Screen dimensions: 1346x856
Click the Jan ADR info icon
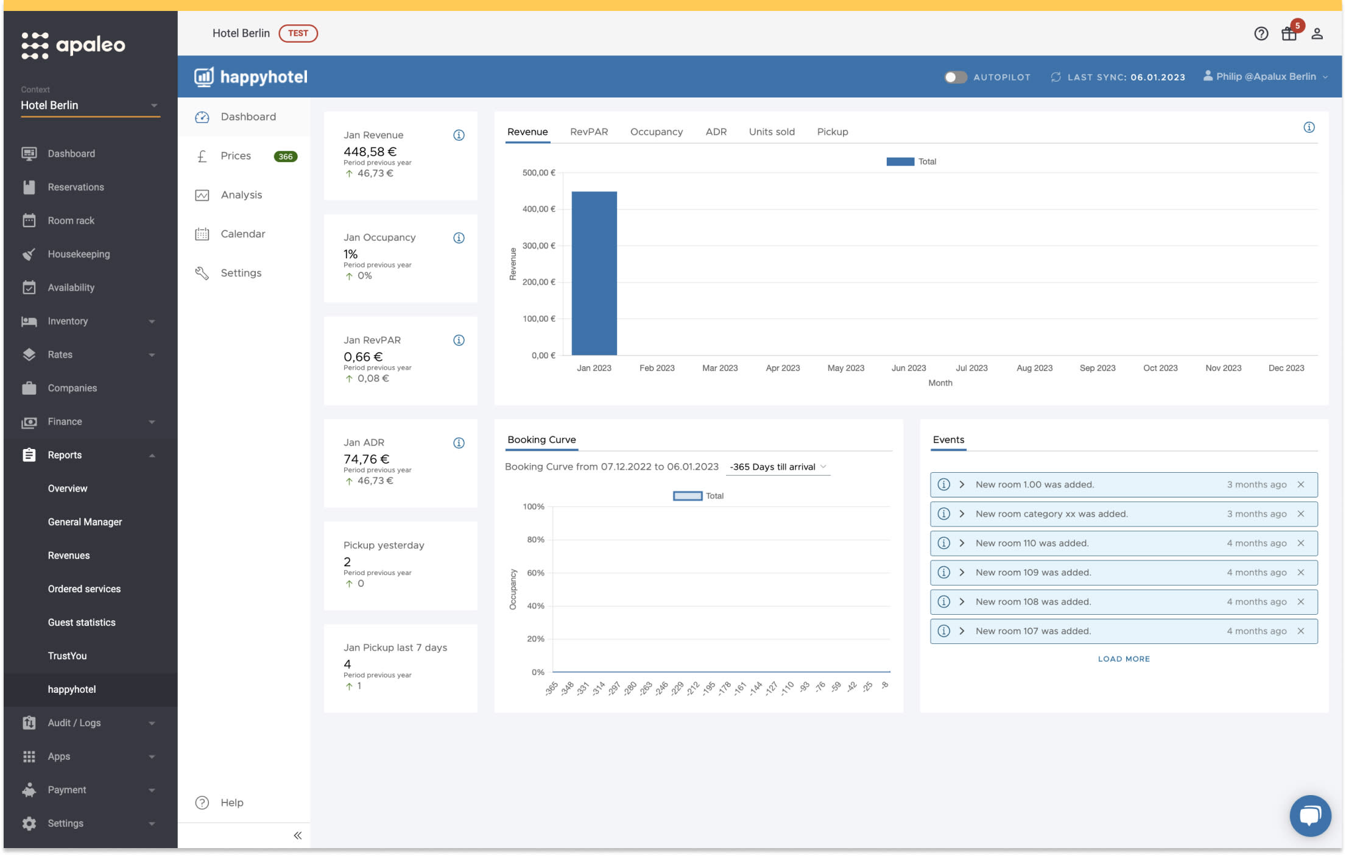459,443
